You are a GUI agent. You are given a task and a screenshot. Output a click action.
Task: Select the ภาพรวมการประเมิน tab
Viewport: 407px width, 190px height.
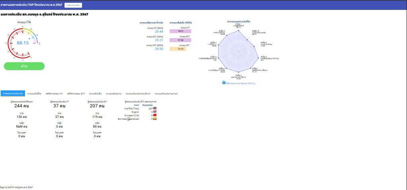13,94
